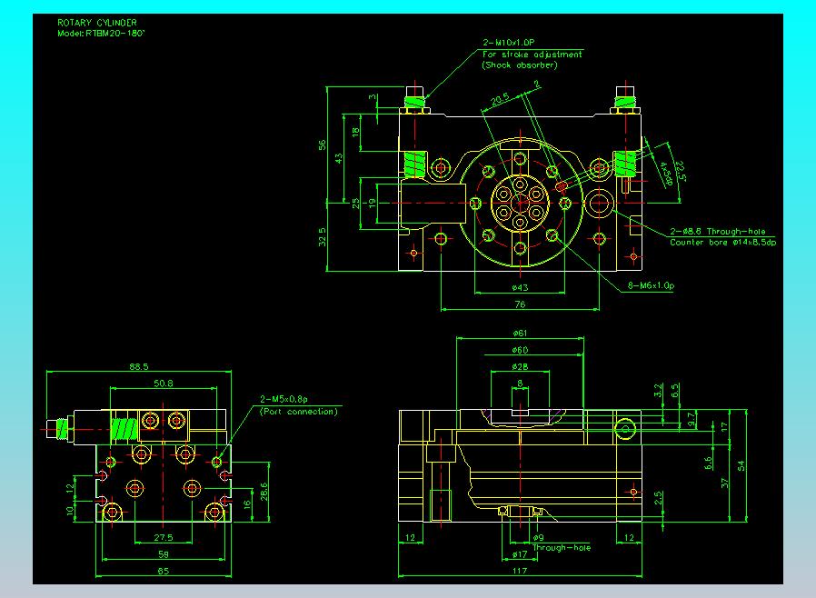The height and width of the screenshot is (598, 816).
Task: Click the '(Port connection)' annotation
Action: click(x=299, y=412)
